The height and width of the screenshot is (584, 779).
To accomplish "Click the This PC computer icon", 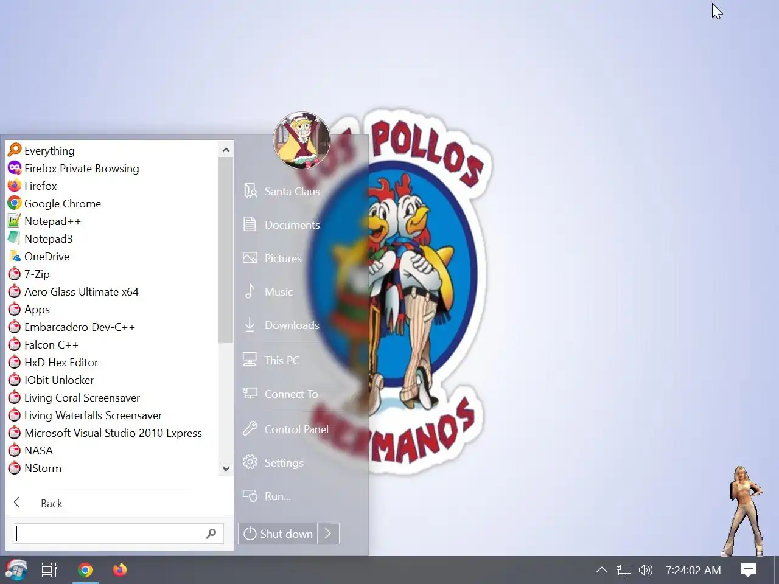I will tap(250, 360).
